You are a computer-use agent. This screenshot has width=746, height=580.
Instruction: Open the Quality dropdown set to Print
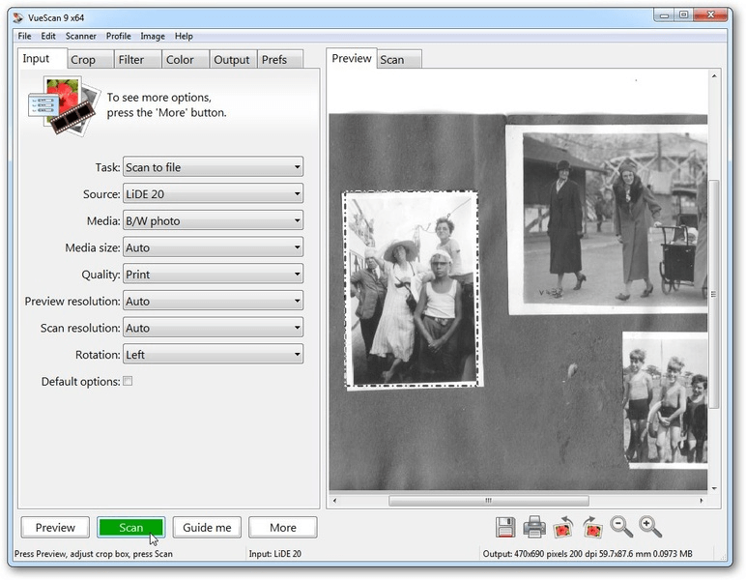(213, 275)
